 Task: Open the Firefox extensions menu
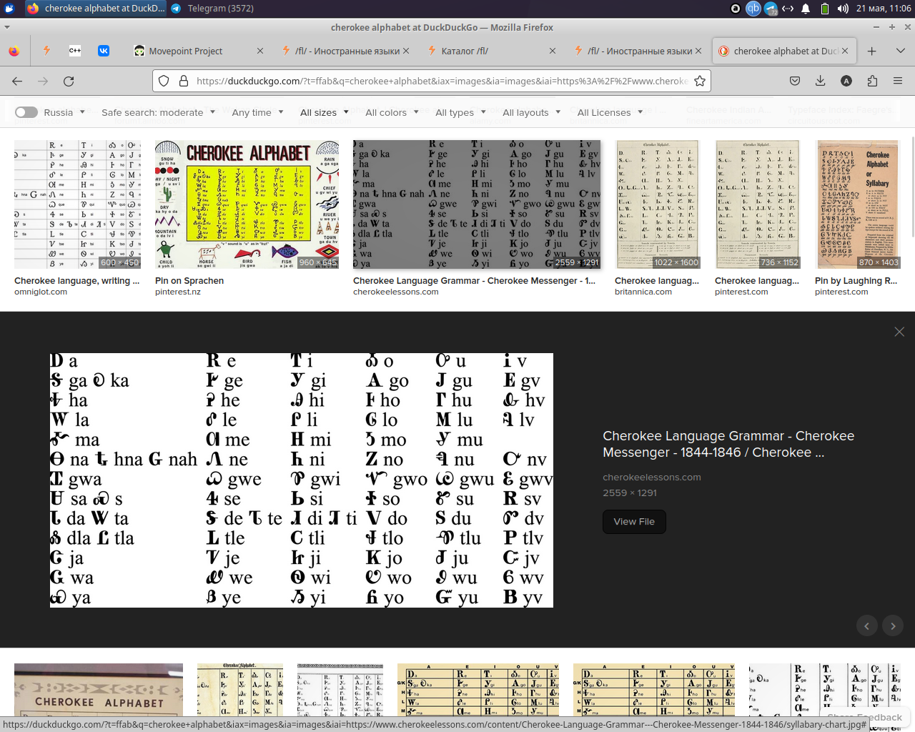pos(872,81)
